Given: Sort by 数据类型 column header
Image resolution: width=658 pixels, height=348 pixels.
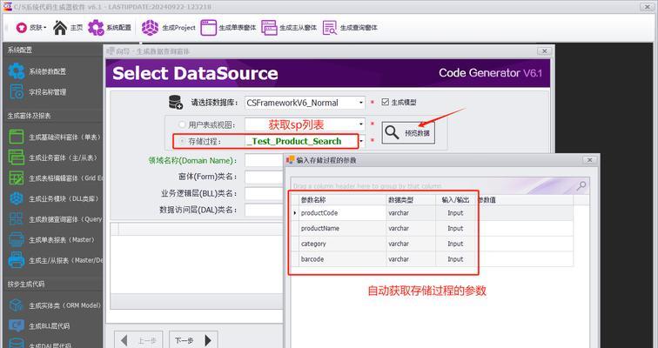Looking at the screenshot, I should tap(411, 200).
